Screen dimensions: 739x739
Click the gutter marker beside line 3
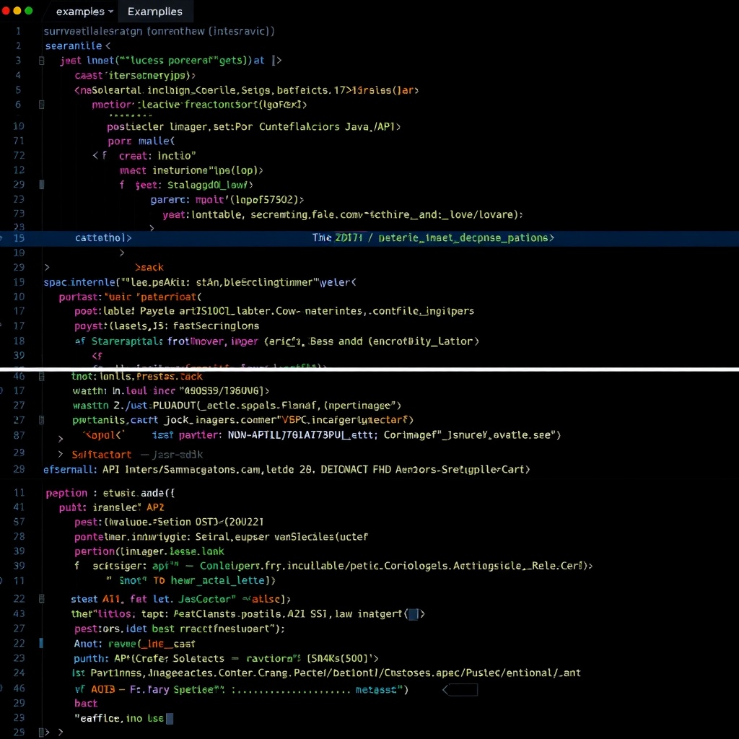click(x=42, y=61)
